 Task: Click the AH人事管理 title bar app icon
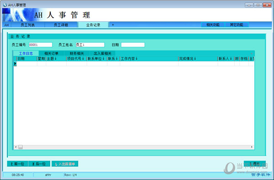tap(5, 5)
